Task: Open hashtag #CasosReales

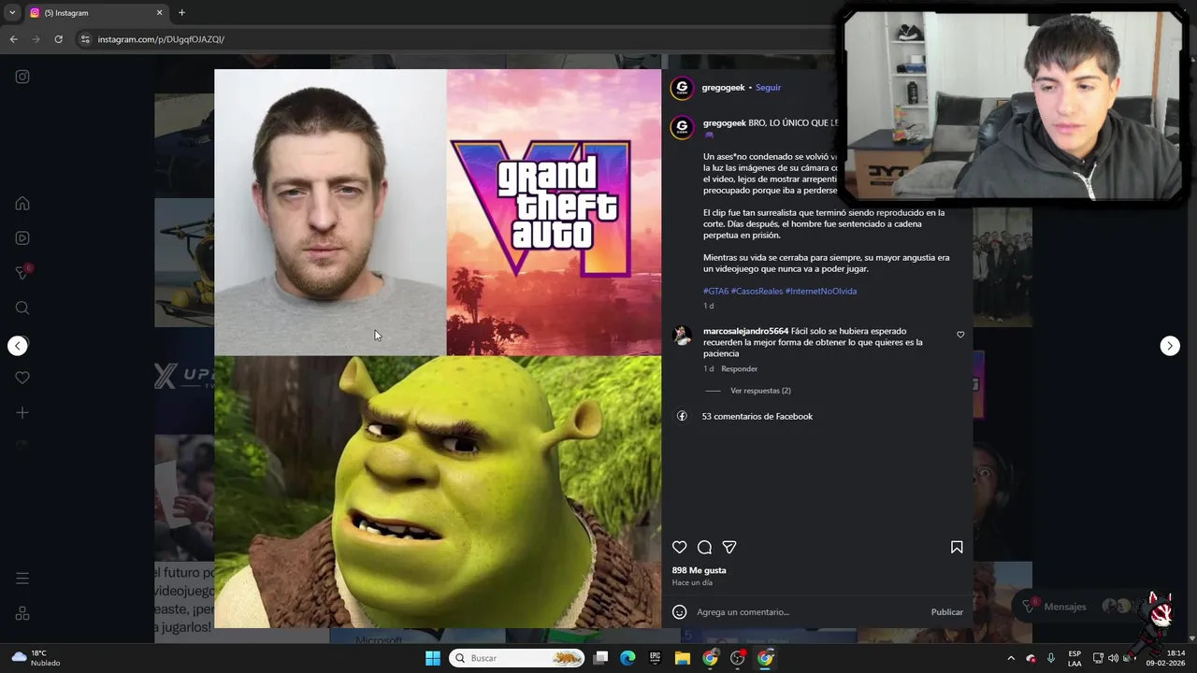Action: [x=757, y=291]
